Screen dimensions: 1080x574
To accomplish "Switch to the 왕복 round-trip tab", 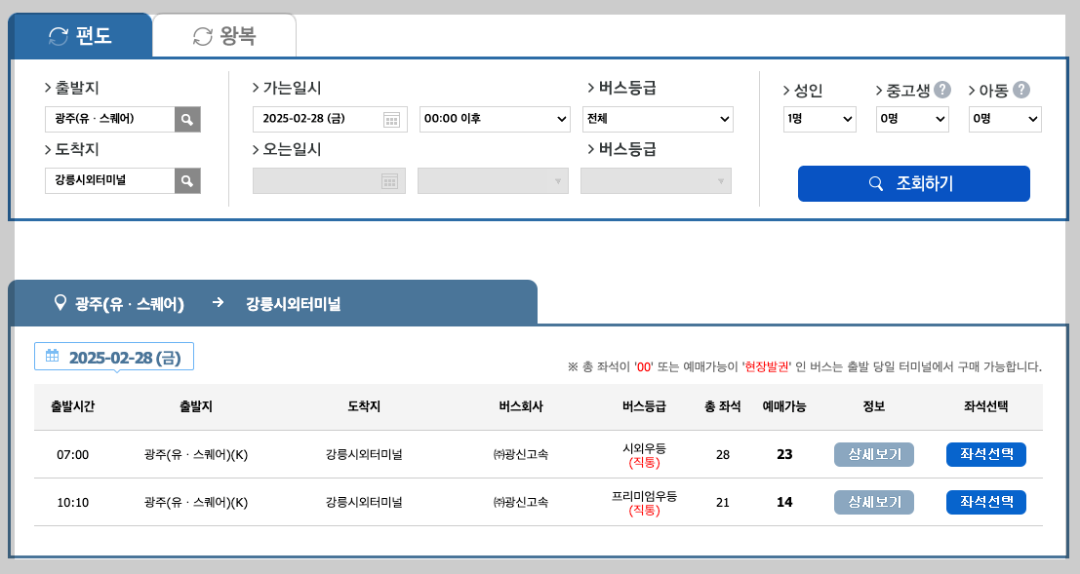I will 224,34.
